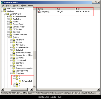Collapse the Explorer key

[x=8, y=37]
